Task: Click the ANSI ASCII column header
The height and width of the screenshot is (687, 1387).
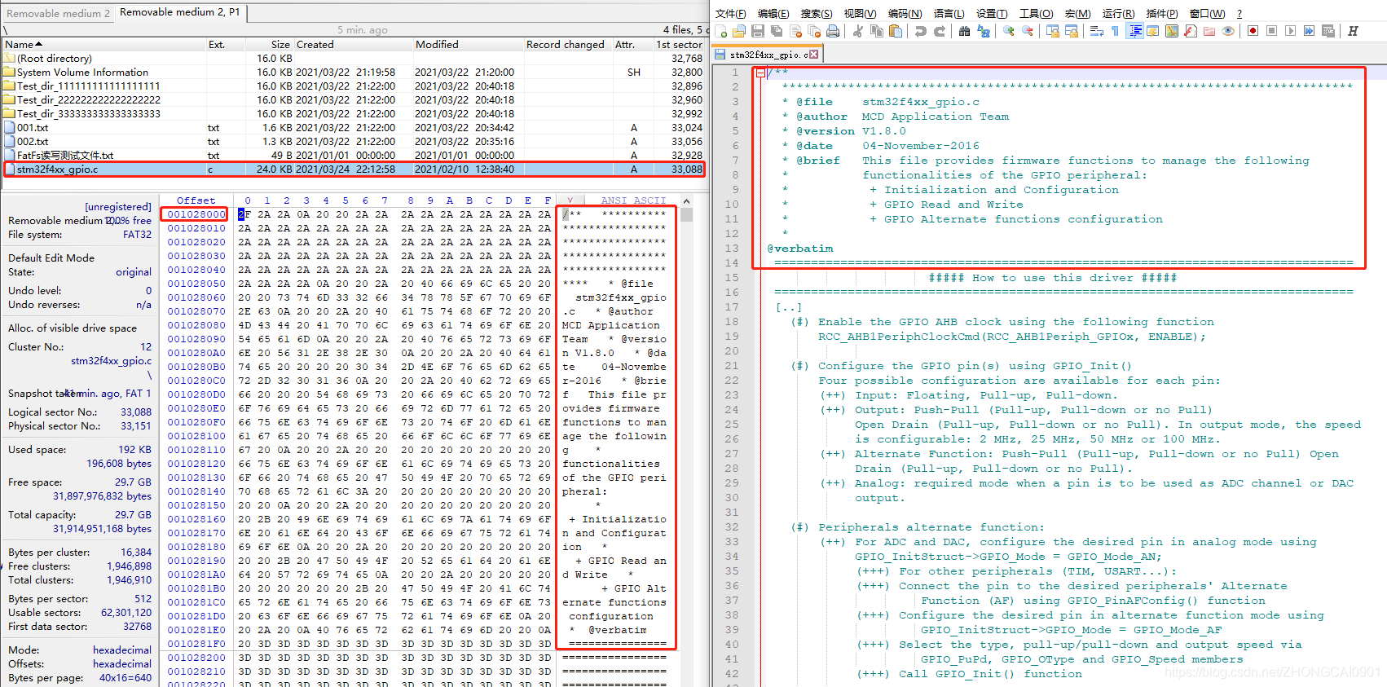Action: click(633, 200)
